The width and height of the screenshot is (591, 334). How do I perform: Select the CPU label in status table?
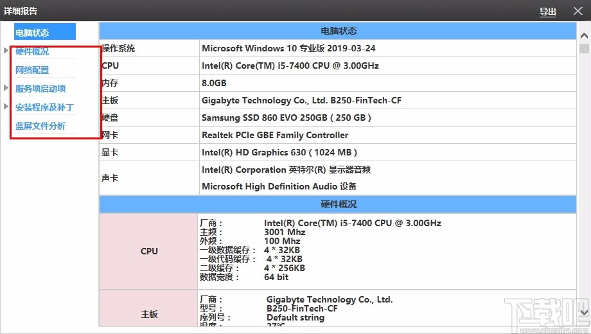pos(110,66)
